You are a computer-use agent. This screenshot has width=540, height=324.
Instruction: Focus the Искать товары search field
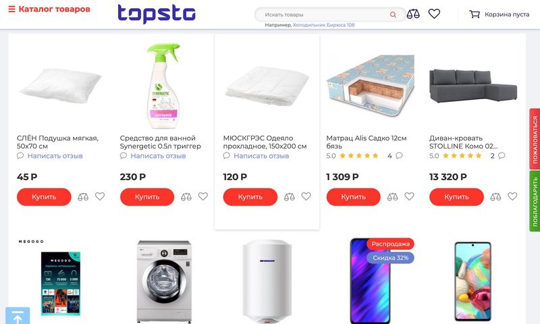pyautogui.click(x=325, y=14)
